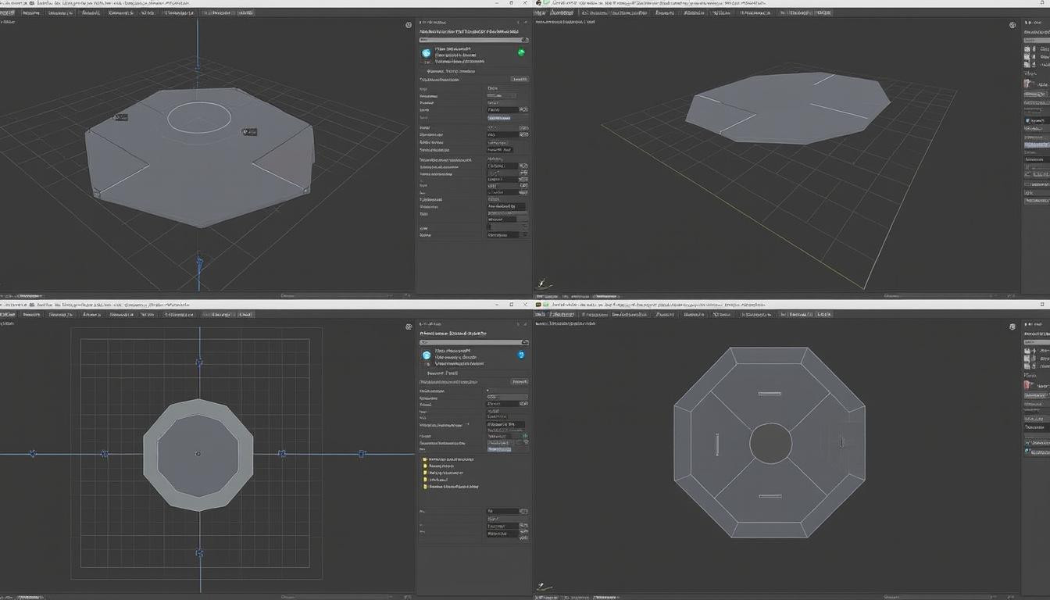Click the panel settings icon above the bottom properties stack

pos(409,326)
